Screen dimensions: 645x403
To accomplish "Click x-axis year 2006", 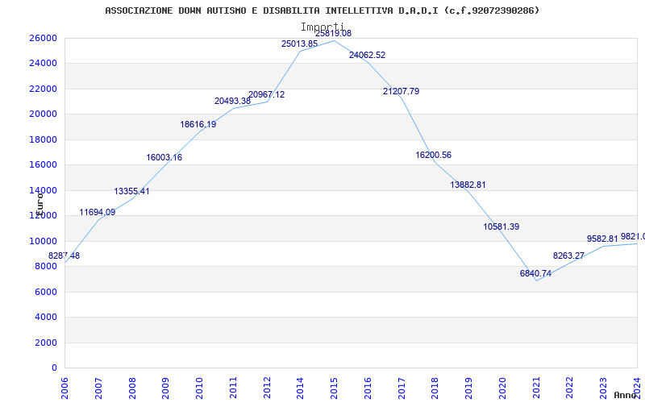I will (64, 388).
